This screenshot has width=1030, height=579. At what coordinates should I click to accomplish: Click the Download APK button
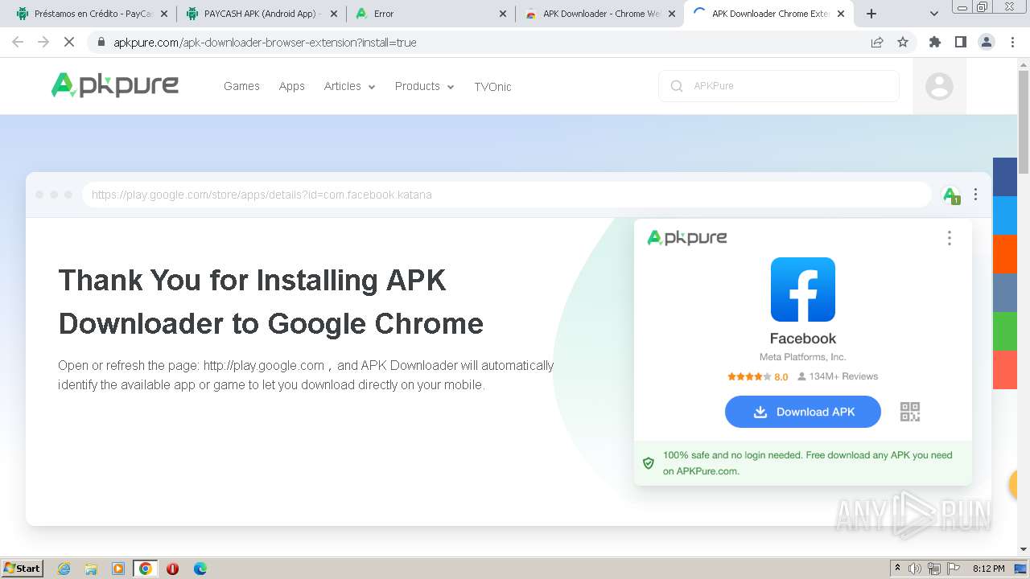tap(803, 412)
